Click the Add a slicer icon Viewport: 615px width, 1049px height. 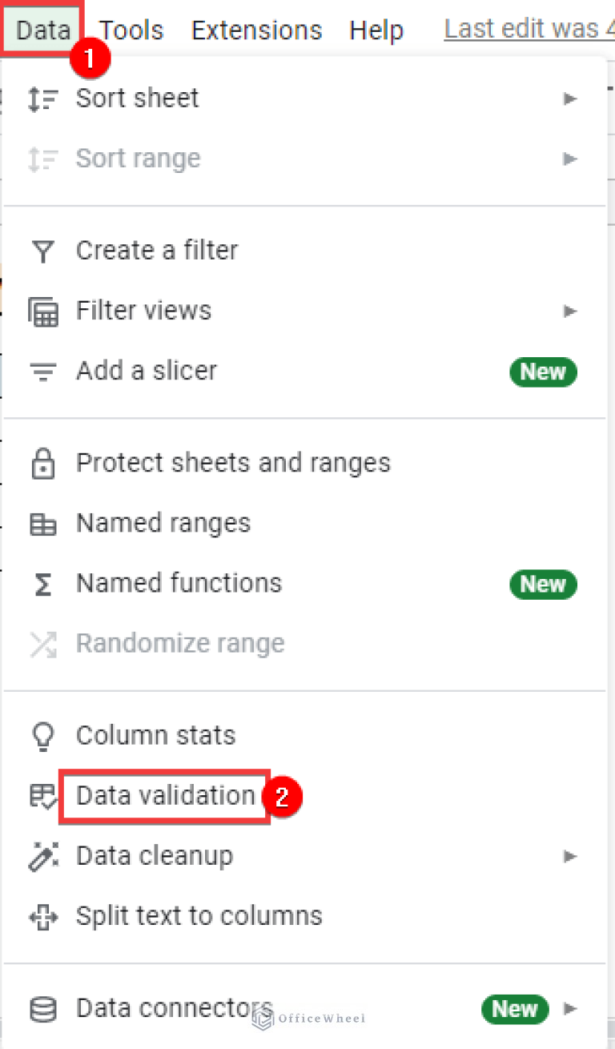click(43, 370)
